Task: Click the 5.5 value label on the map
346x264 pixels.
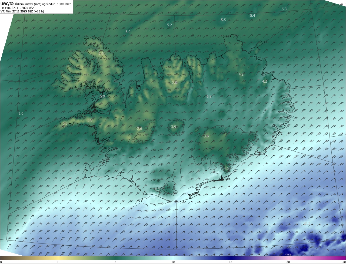Action: point(223,20)
